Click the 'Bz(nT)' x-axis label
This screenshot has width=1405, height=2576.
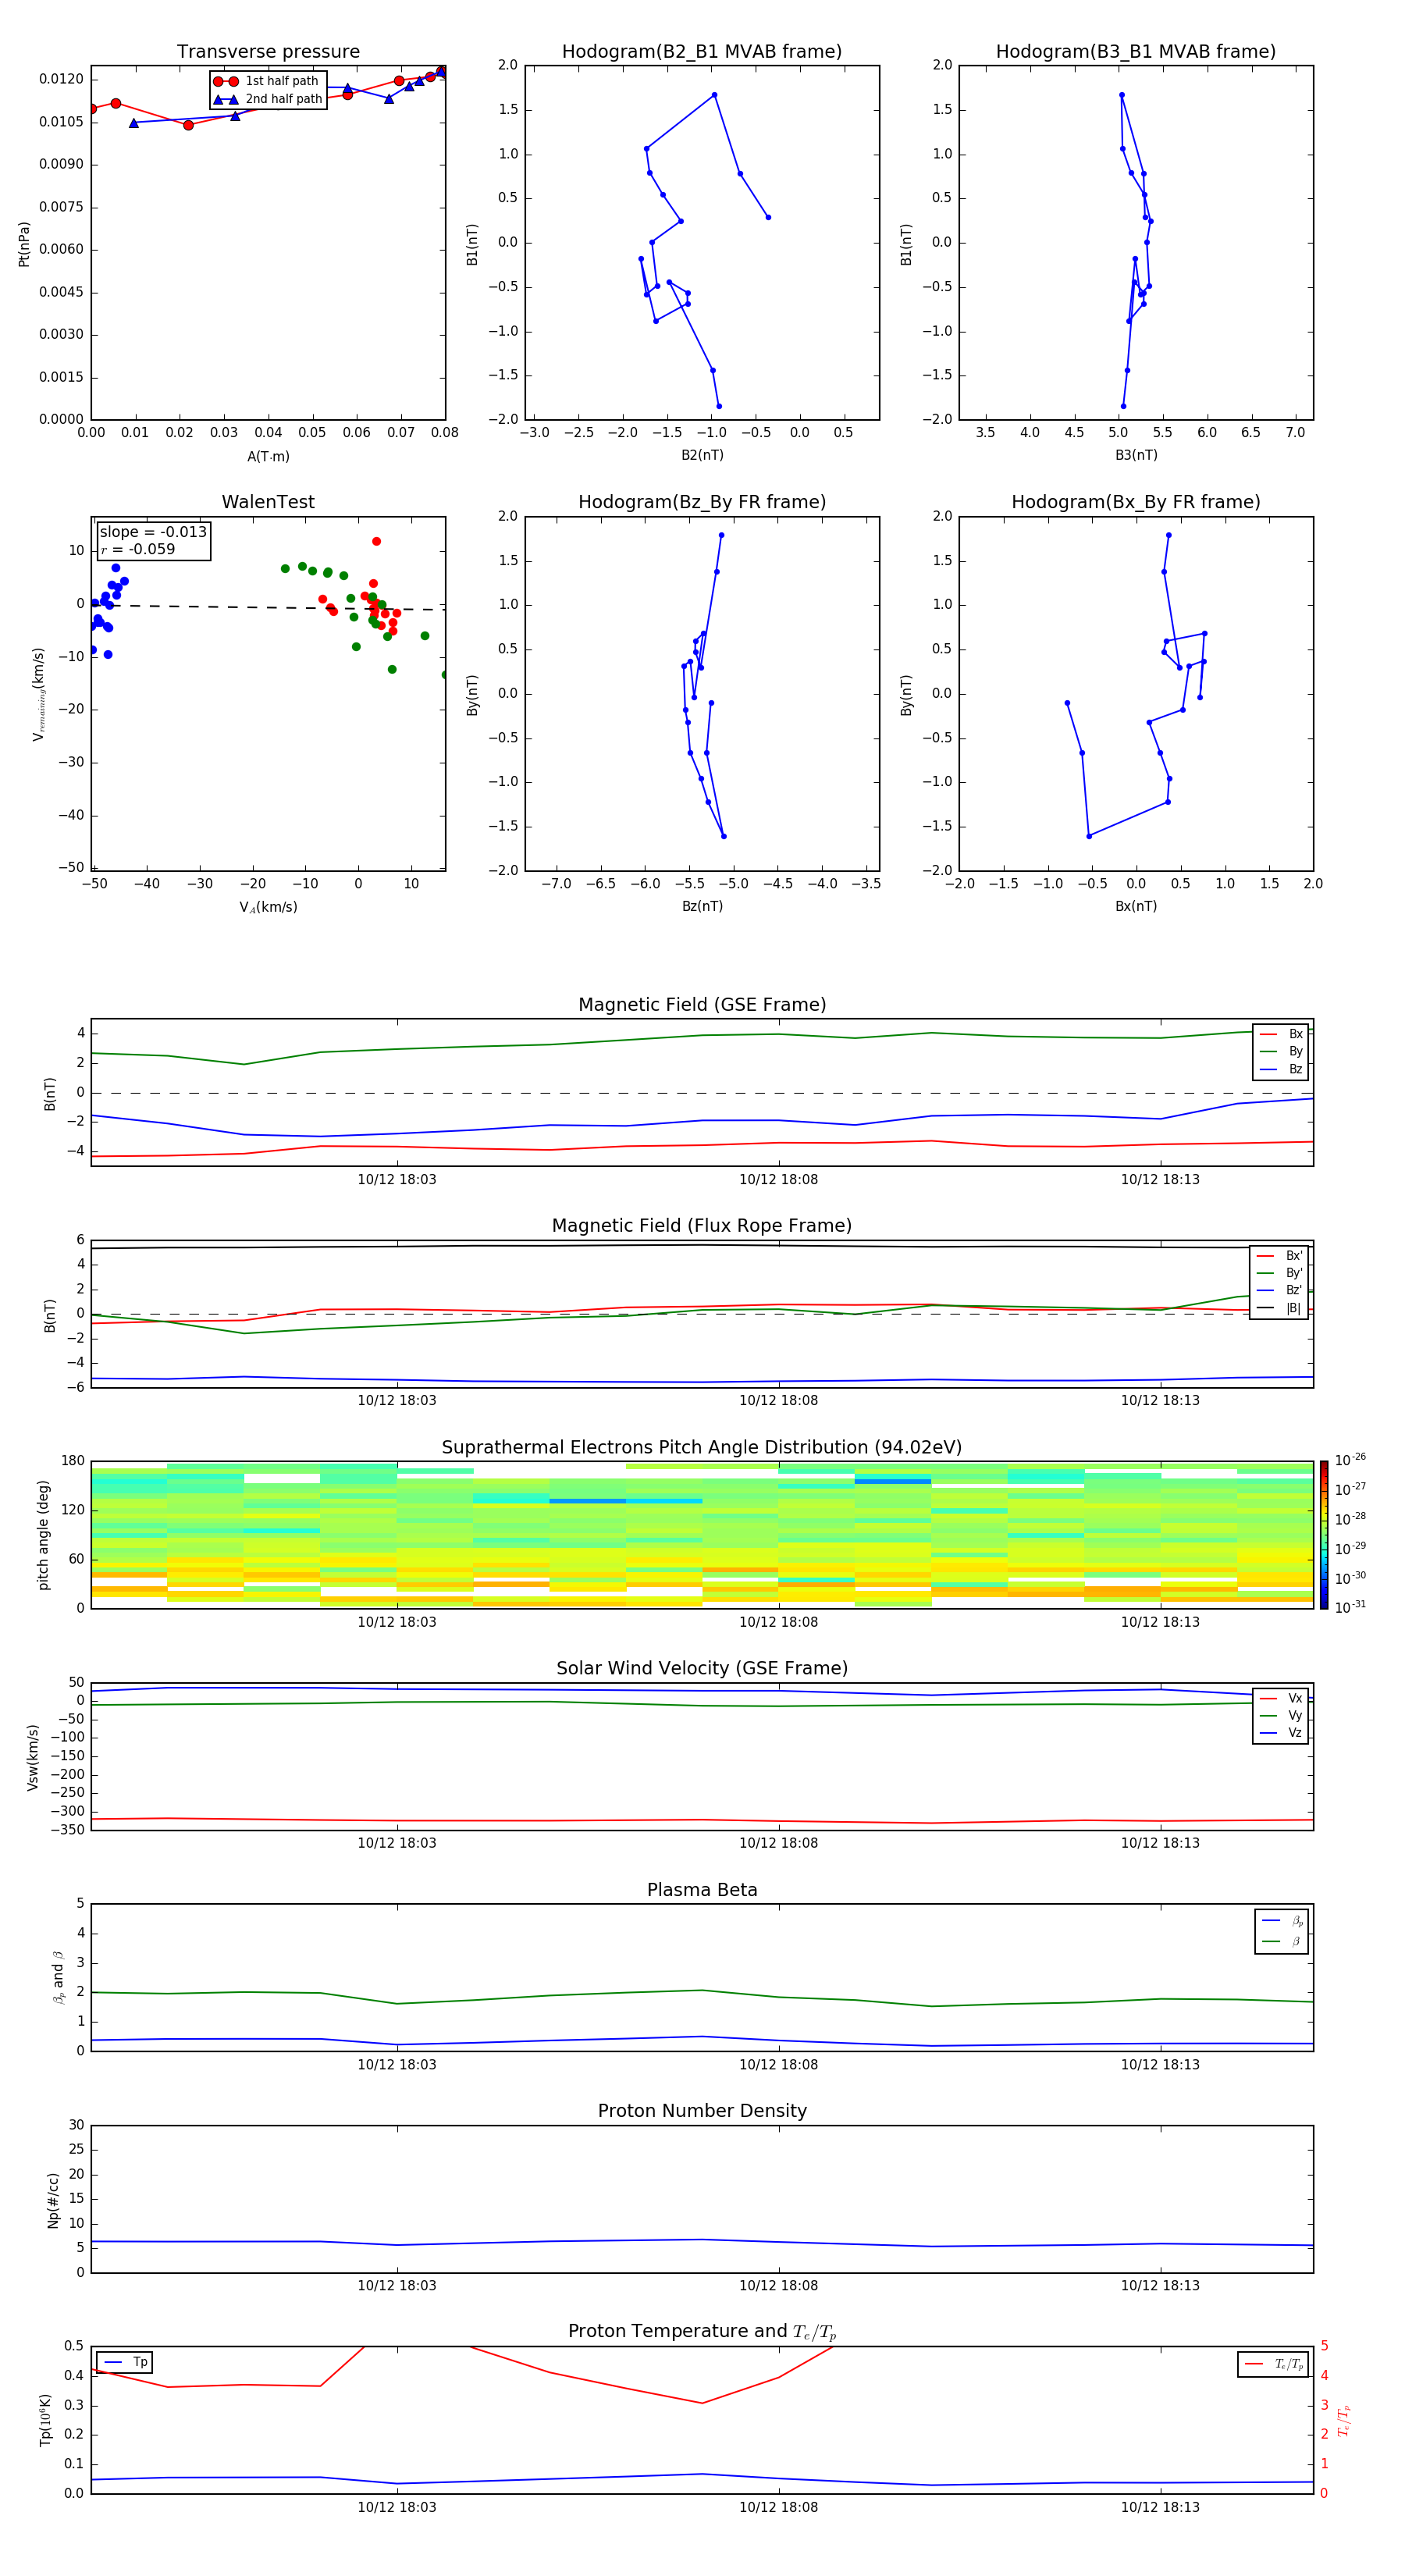tap(702, 906)
